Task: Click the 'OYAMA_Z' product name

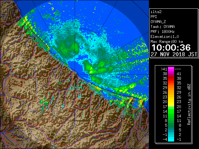Action: pos(158,22)
